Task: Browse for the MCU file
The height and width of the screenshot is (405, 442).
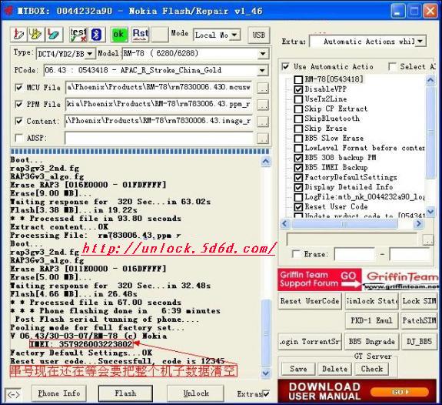Action: pyautogui.click(x=263, y=88)
